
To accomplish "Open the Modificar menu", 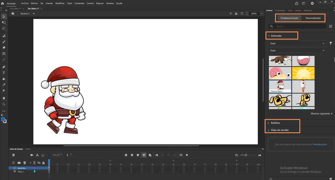I will click(60, 3).
